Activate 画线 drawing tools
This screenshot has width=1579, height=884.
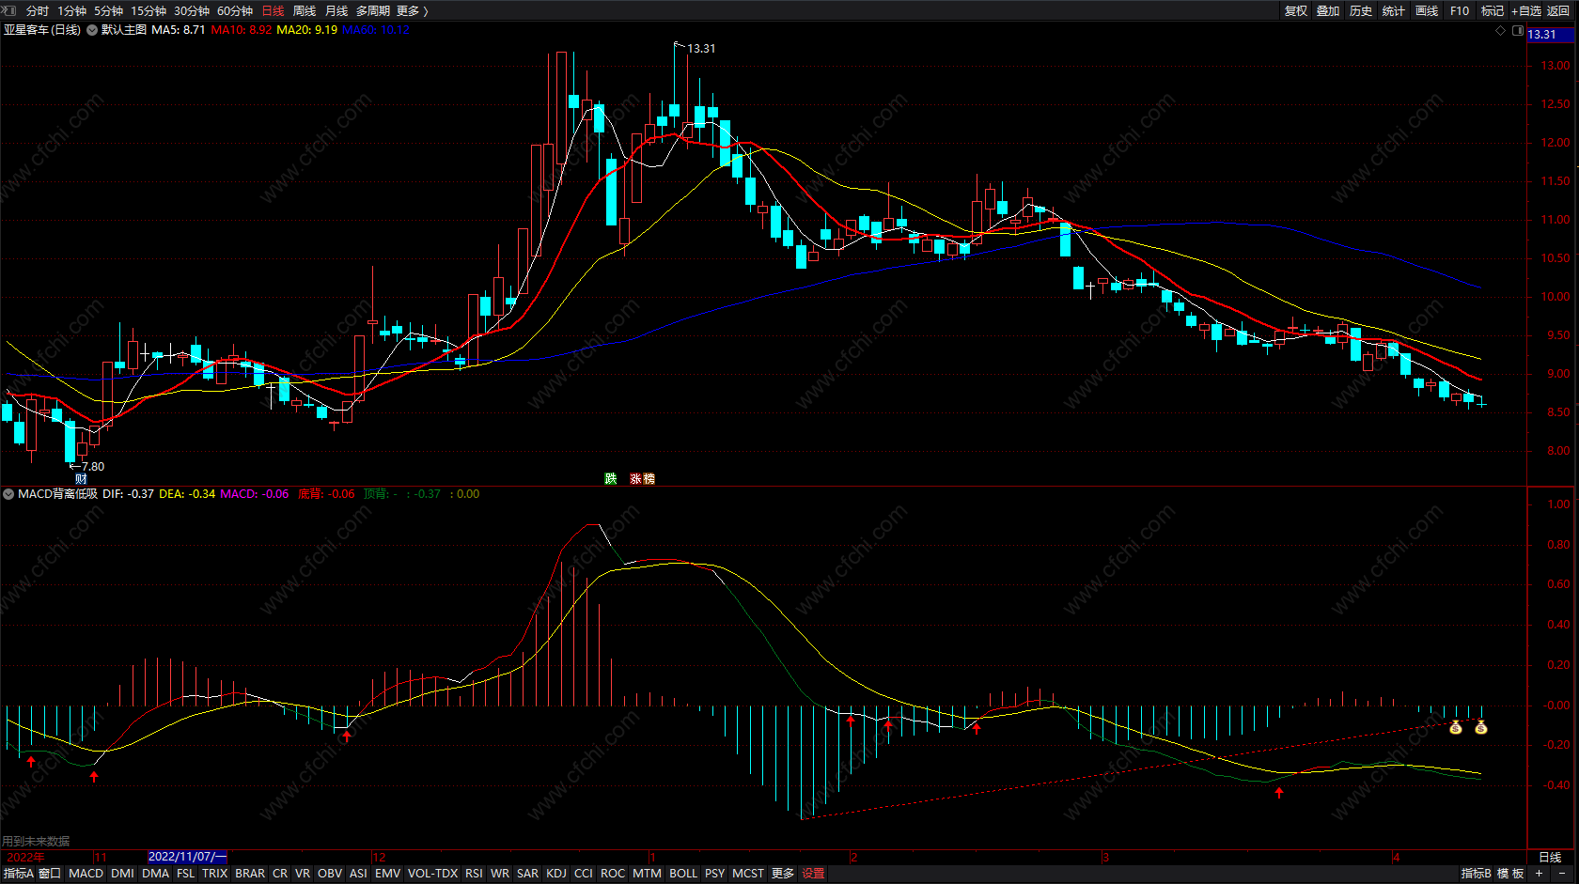pyautogui.click(x=1427, y=10)
